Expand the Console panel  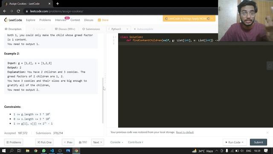[116, 142]
